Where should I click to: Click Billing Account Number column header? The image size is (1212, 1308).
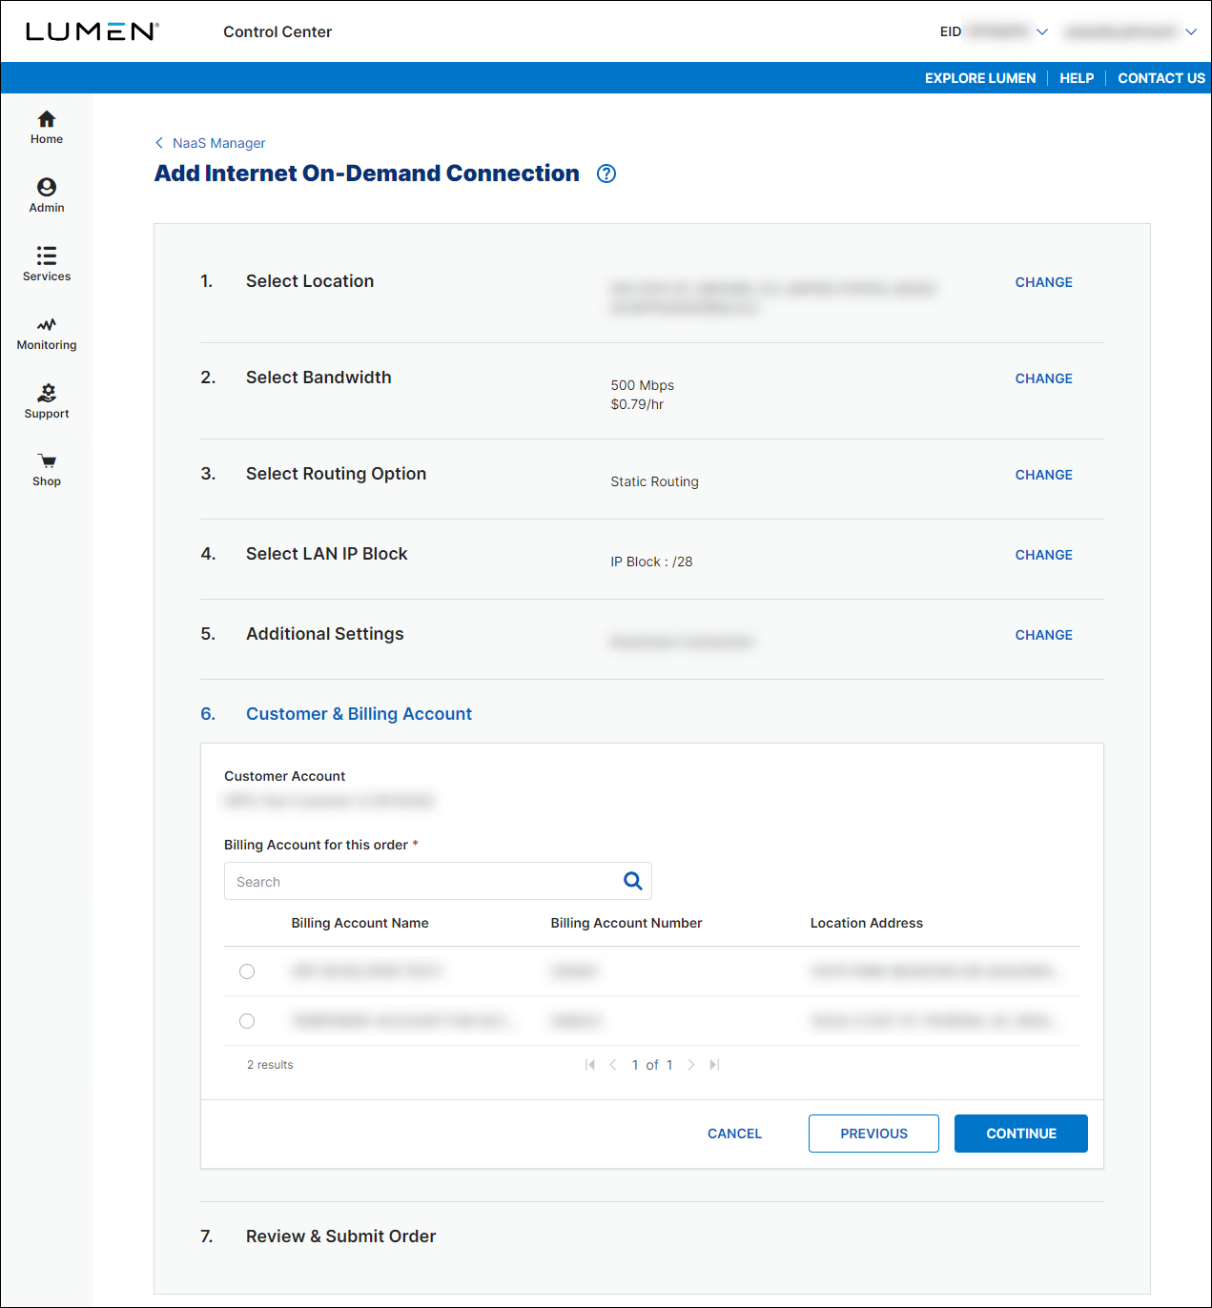(x=627, y=923)
